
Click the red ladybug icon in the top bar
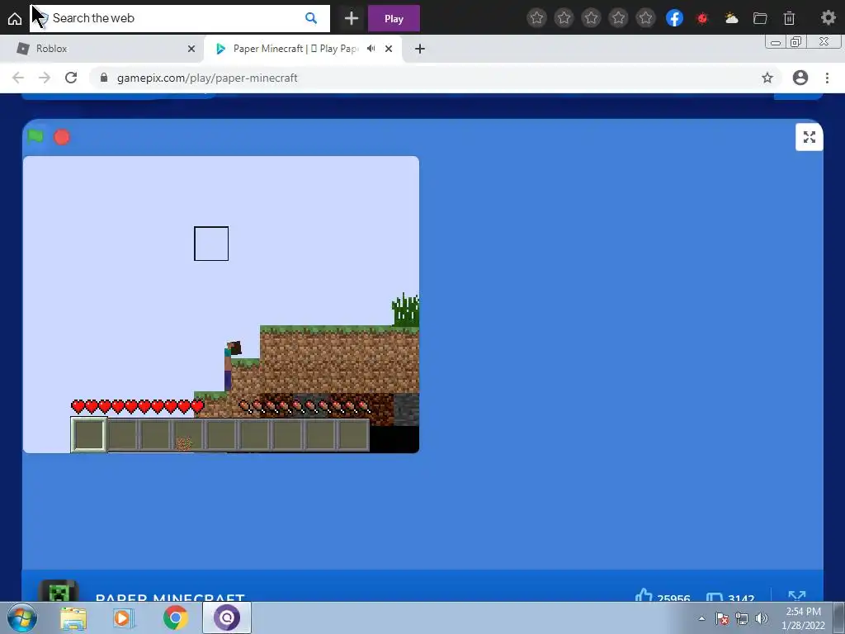pyautogui.click(x=702, y=18)
